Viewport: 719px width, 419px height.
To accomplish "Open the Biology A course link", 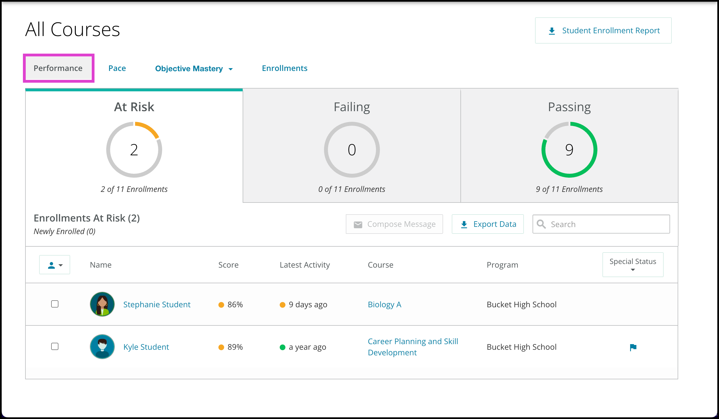I will pos(384,304).
